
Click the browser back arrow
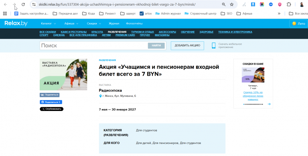(6, 4)
